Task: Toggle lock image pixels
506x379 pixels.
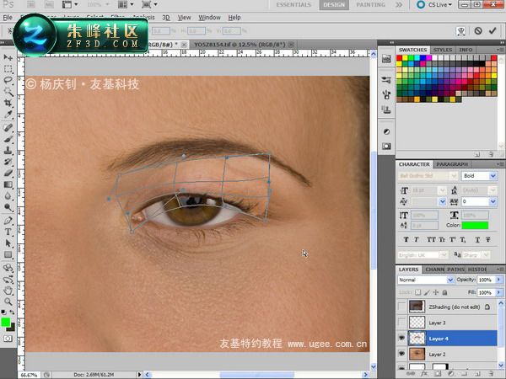Action: point(427,292)
